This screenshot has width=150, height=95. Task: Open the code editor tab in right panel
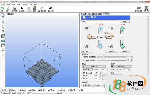click(x=99, y=14)
